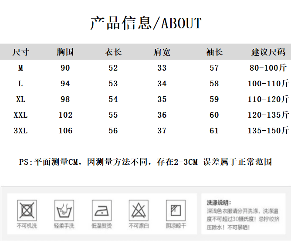Click the 阴凉晾干 caption
The height and width of the screenshot is (241, 291).
[x=176, y=226]
